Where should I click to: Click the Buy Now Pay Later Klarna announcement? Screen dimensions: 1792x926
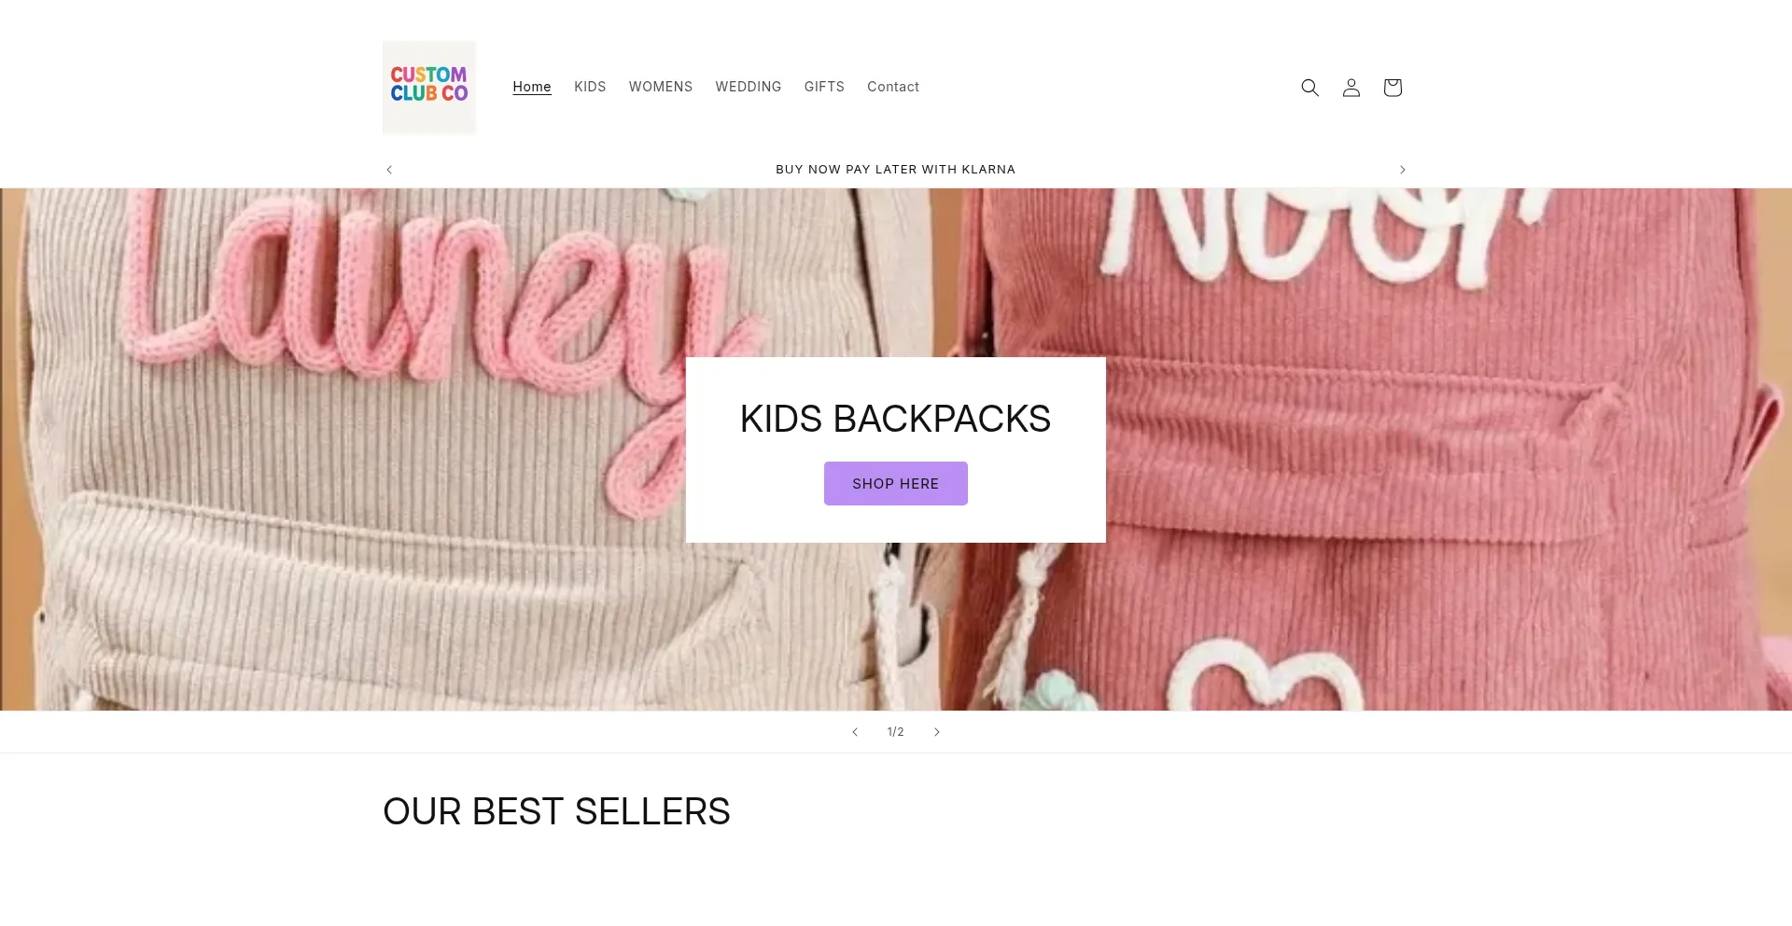tap(896, 169)
